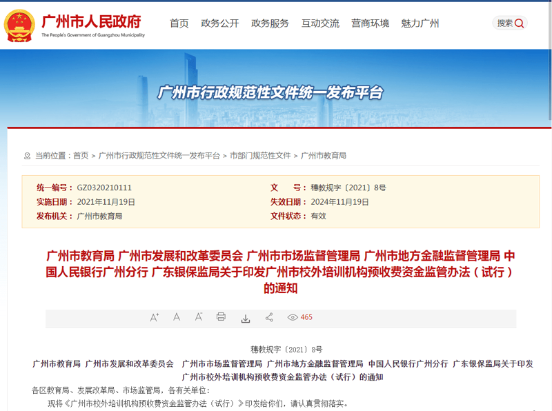Follow the 市部门规范性文件 breadcrumb link
Image resolution: width=552 pixels, height=411 pixels.
260,156
